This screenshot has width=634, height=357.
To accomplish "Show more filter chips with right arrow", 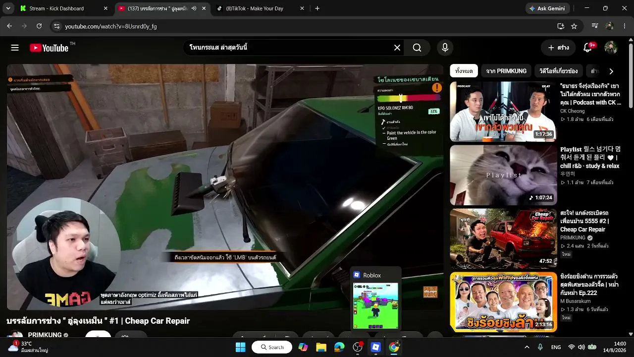I will click(x=611, y=71).
